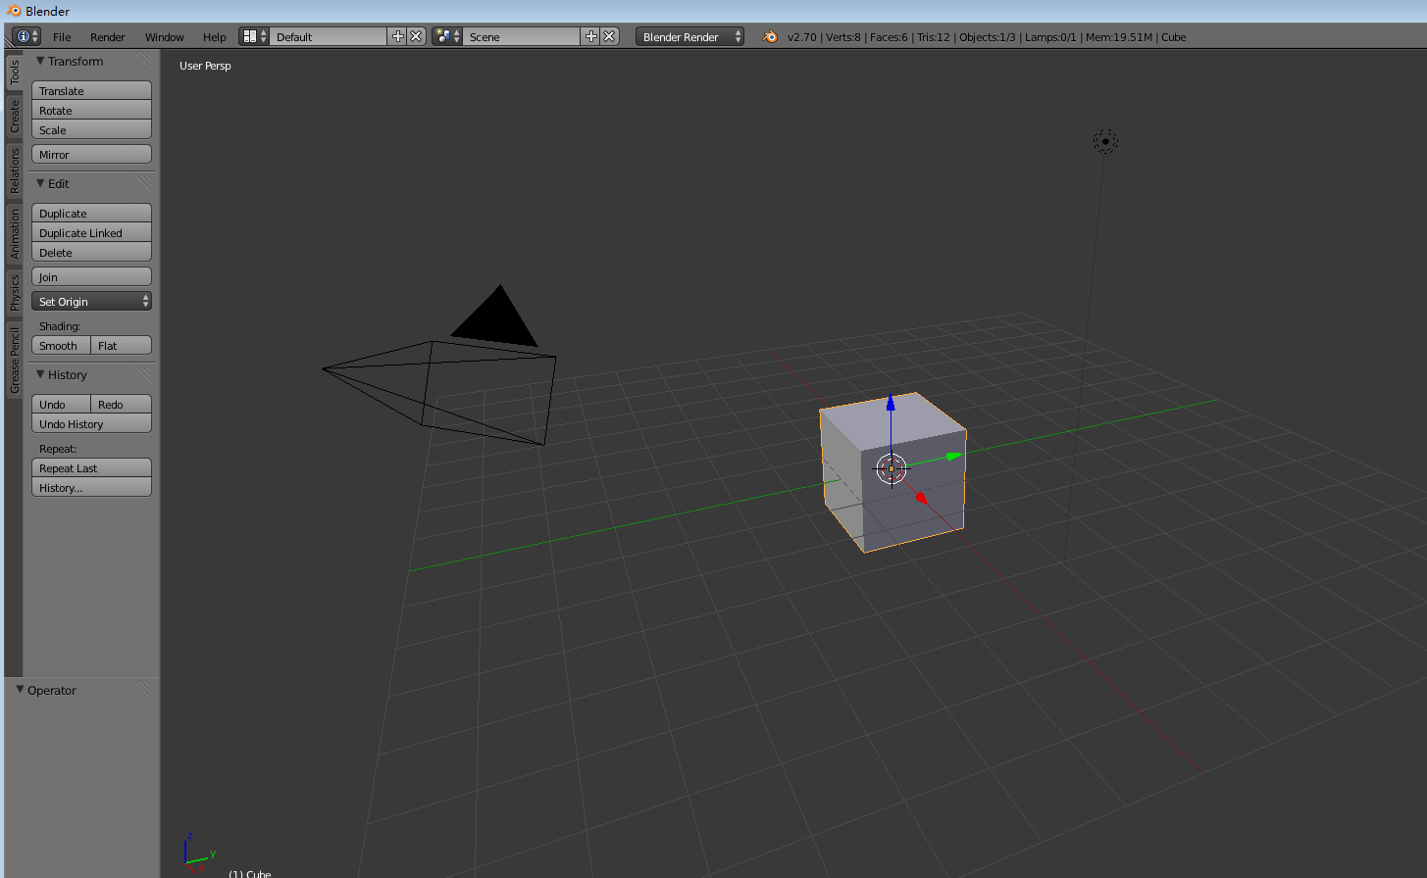
Task: Click the History... button
Action: click(x=91, y=487)
